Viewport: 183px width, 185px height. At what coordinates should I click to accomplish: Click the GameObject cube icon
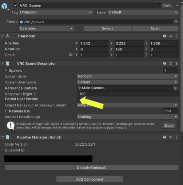[x=4, y=6]
